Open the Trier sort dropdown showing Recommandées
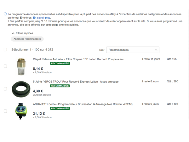 coord(133,50)
